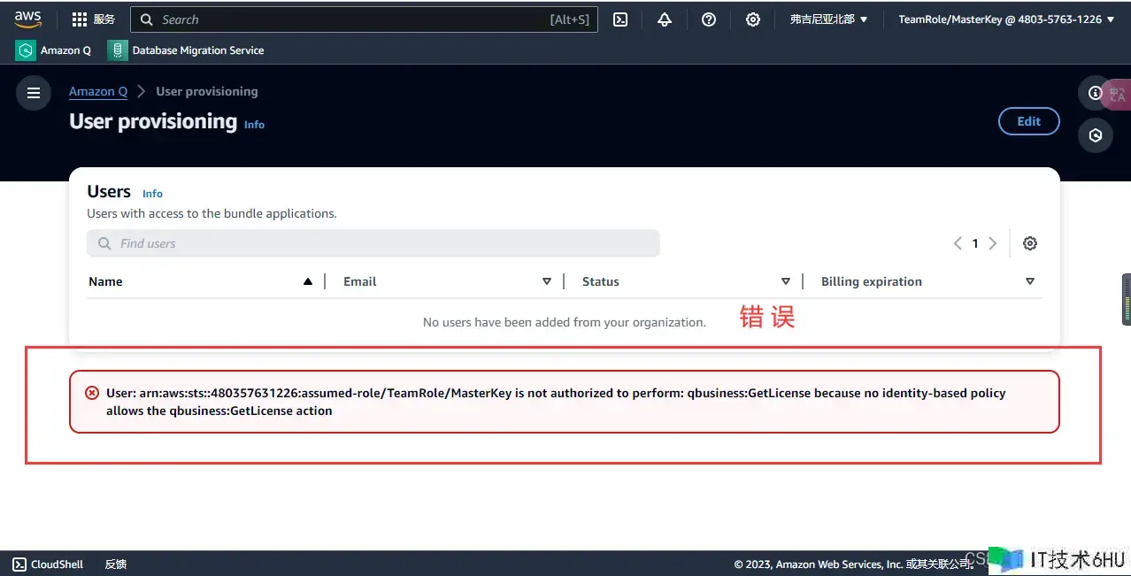The image size is (1131, 576).
Task: Click the Find users search box
Action: click(373, 243)
